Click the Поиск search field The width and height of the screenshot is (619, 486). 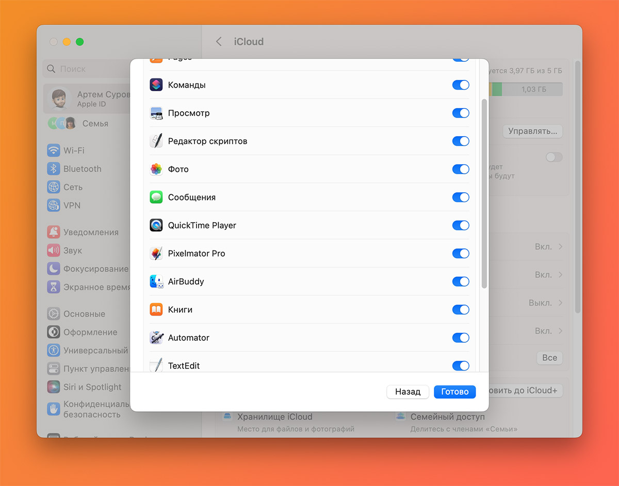[87, 69]
